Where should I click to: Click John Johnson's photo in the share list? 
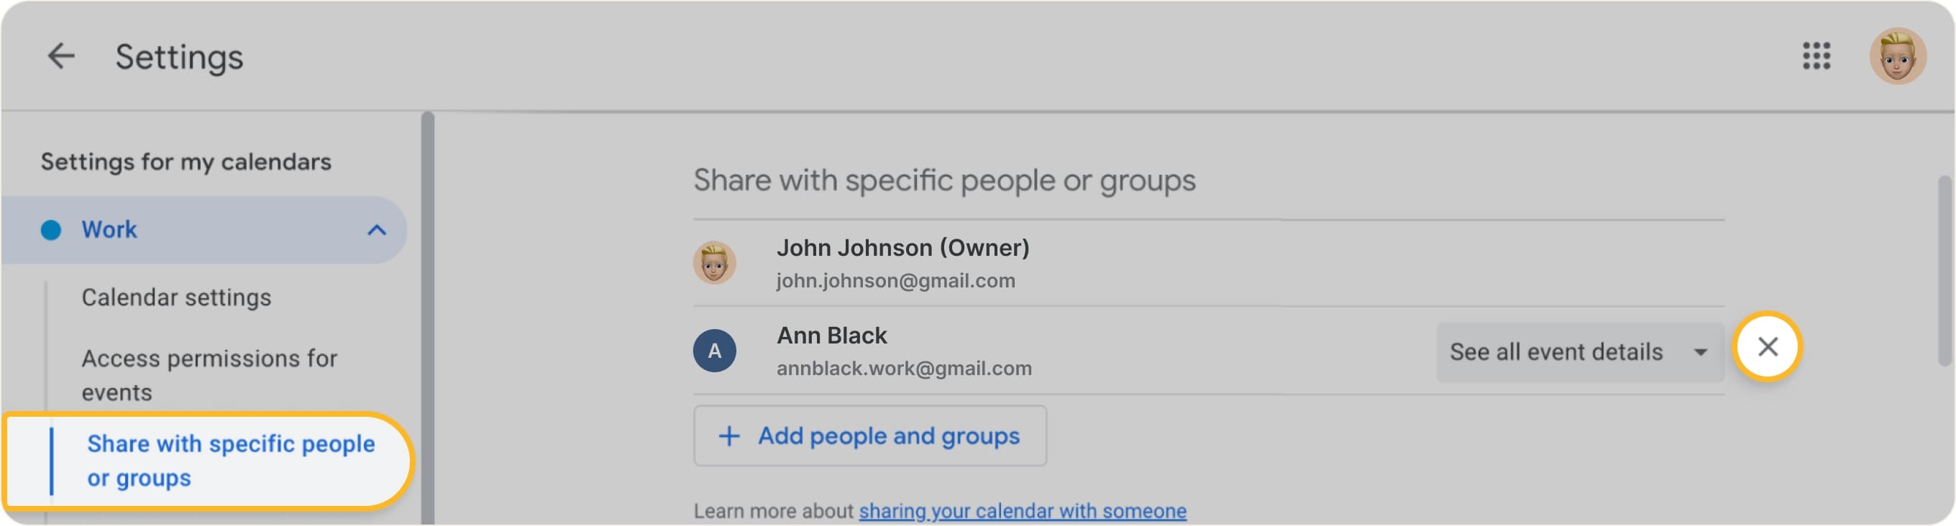[x=715, y=262]
